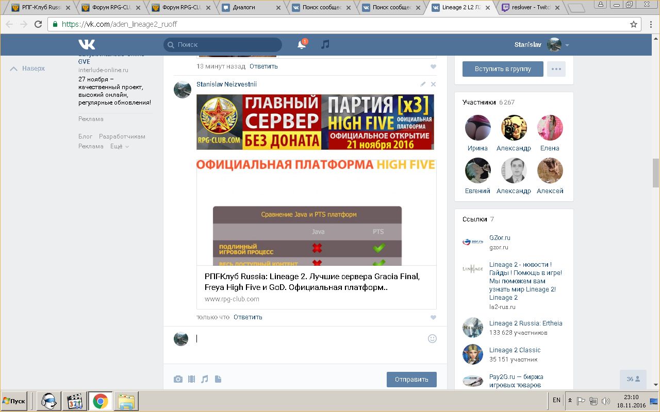Open the Блог footer link
This screenshot has width=660, height=412.
(x=86, y=136)
